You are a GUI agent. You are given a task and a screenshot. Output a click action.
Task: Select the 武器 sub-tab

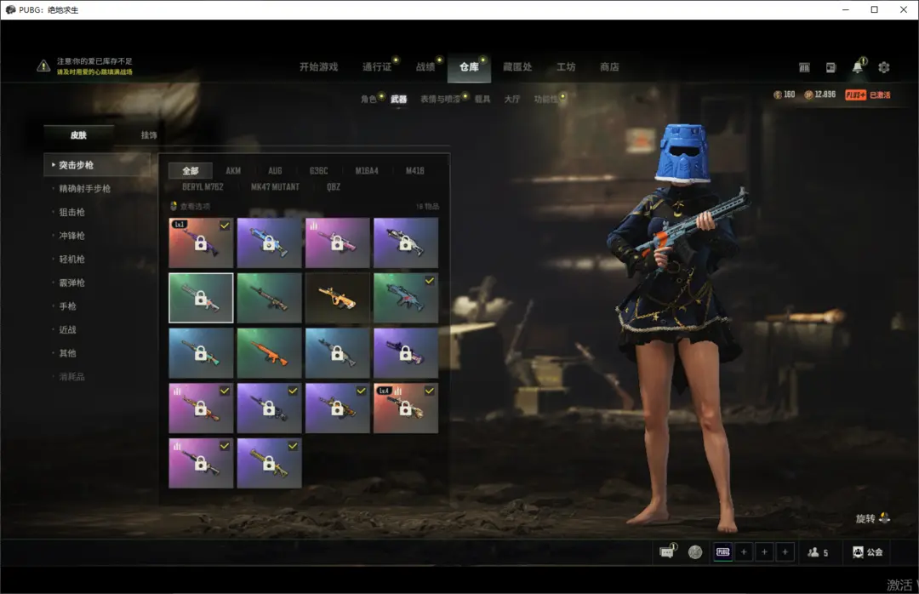[398, 99]
